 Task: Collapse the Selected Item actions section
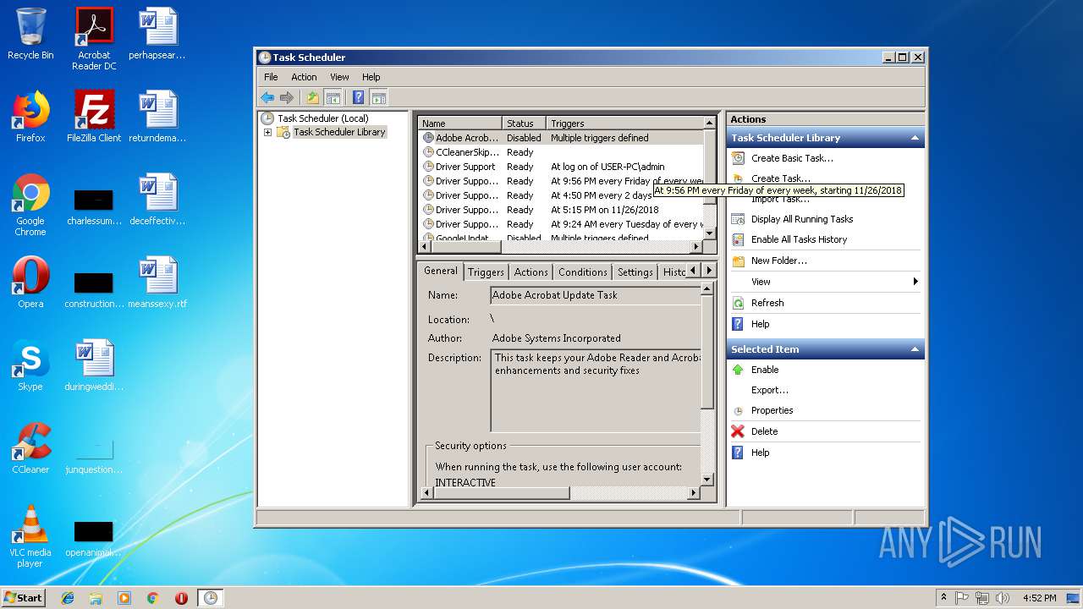[915, 349]
